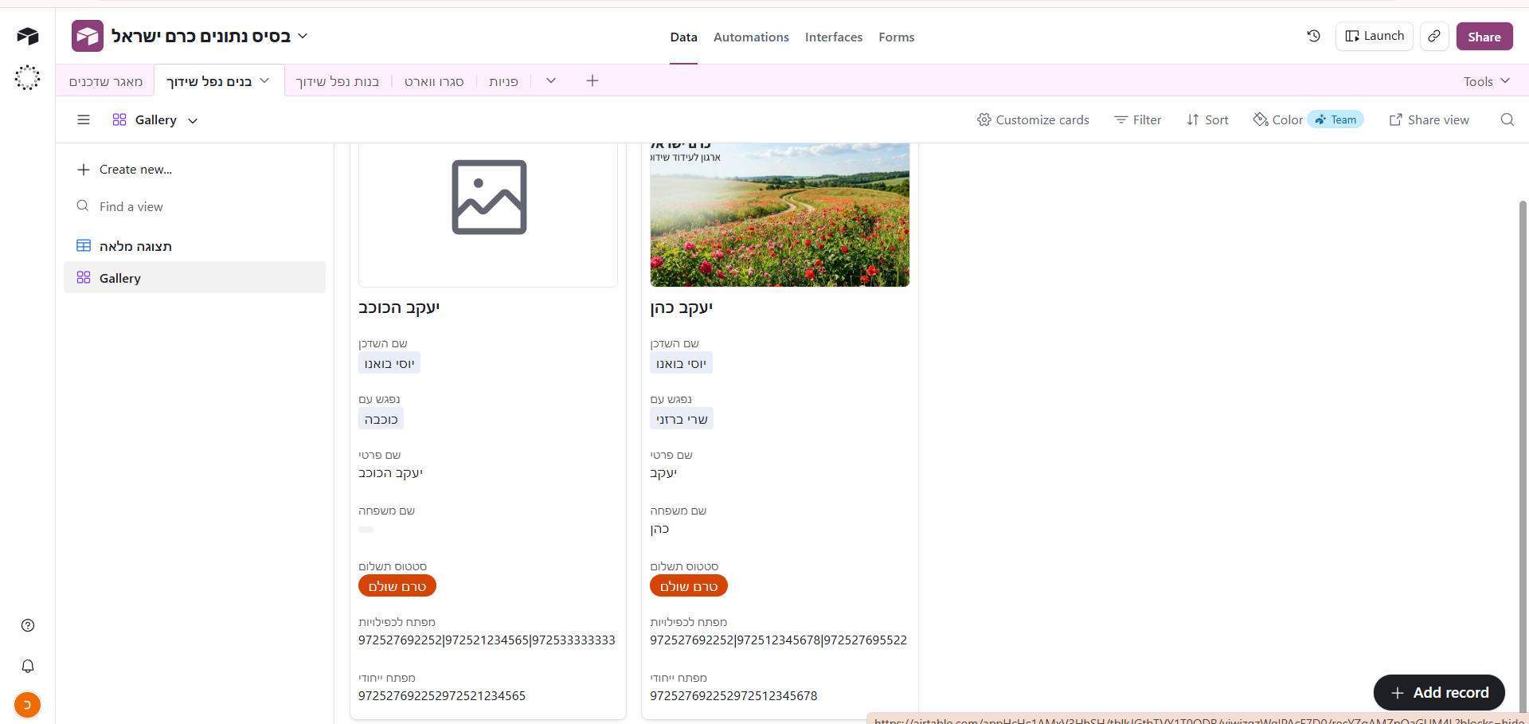Open notifications bell icon
This screenshot has width=1529, height=724.
(28, 666)
